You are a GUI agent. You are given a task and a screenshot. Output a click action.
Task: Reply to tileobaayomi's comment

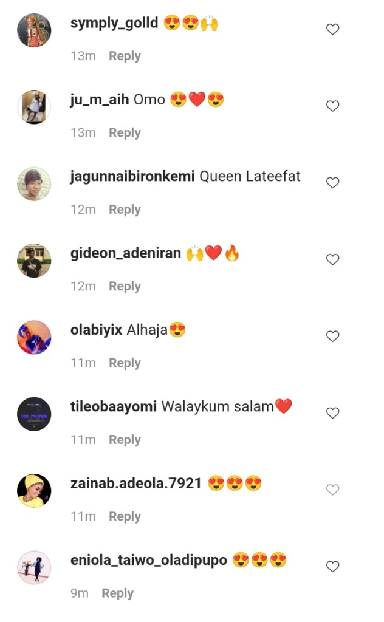coord(125,440)
